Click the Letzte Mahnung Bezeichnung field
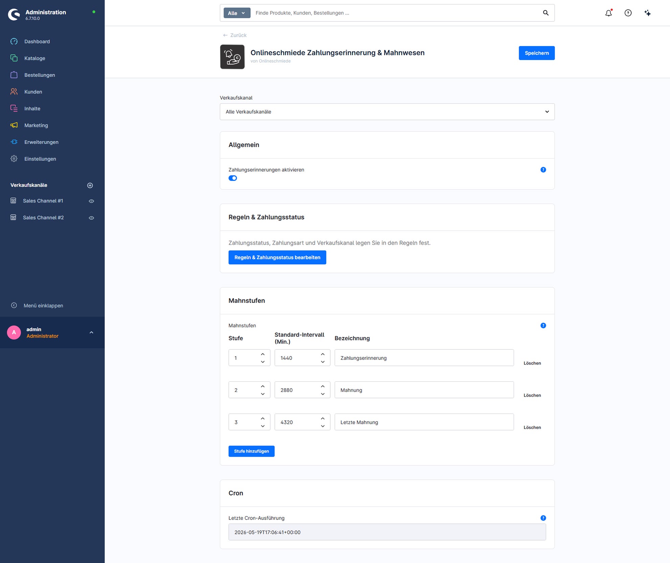 424,422
